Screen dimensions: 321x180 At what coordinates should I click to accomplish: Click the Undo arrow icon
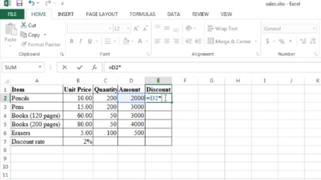[x=32, y=3]
